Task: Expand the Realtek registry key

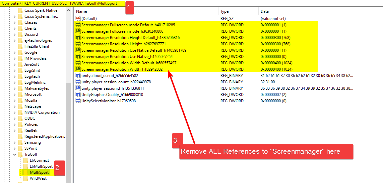Action: click(14, 130)
